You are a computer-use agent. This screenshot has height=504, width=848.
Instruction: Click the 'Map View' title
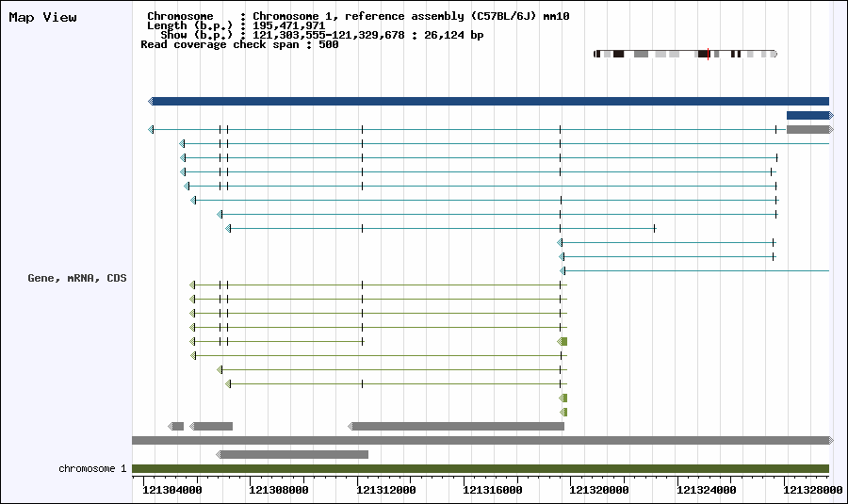(x=42, y=17)
